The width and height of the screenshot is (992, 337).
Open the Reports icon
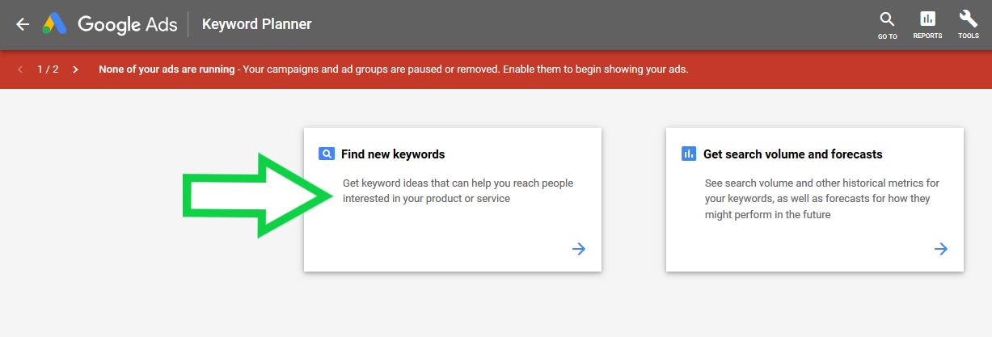click(x=927, y=19)
